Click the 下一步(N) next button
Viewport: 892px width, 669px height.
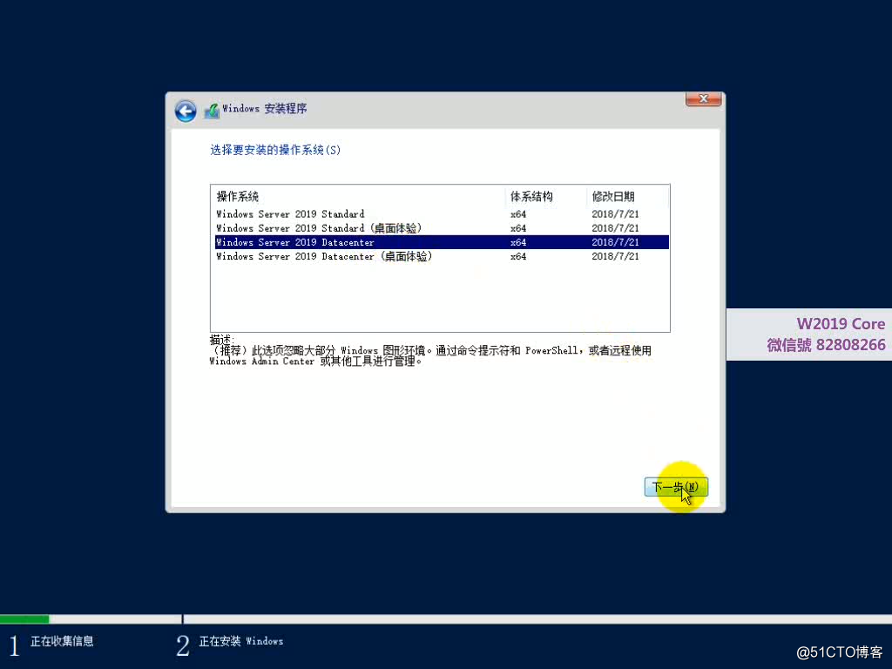676,487
